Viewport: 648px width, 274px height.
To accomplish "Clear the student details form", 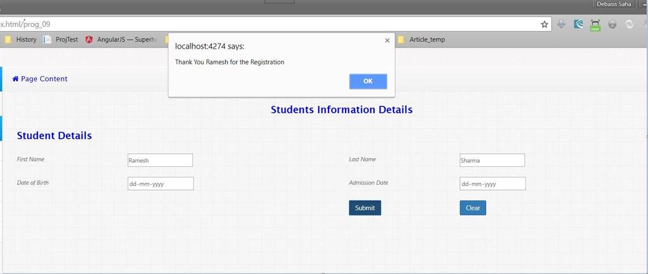I will pyautogui.click(x=473, y=208).
